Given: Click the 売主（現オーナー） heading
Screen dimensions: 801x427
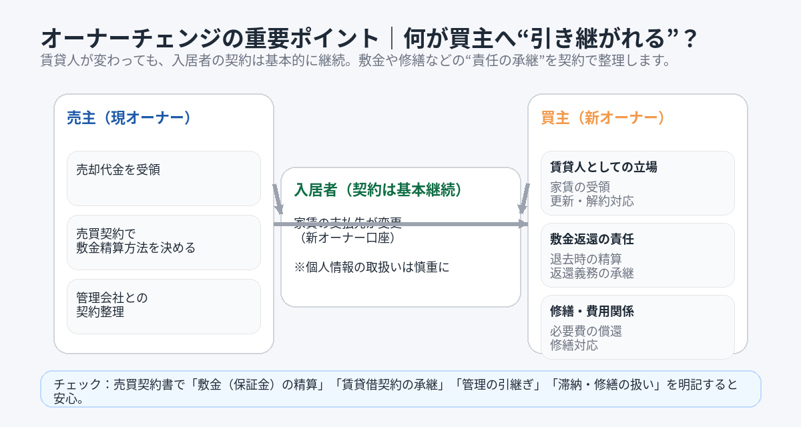Looking at the screenshot, I should click(129, 118).
